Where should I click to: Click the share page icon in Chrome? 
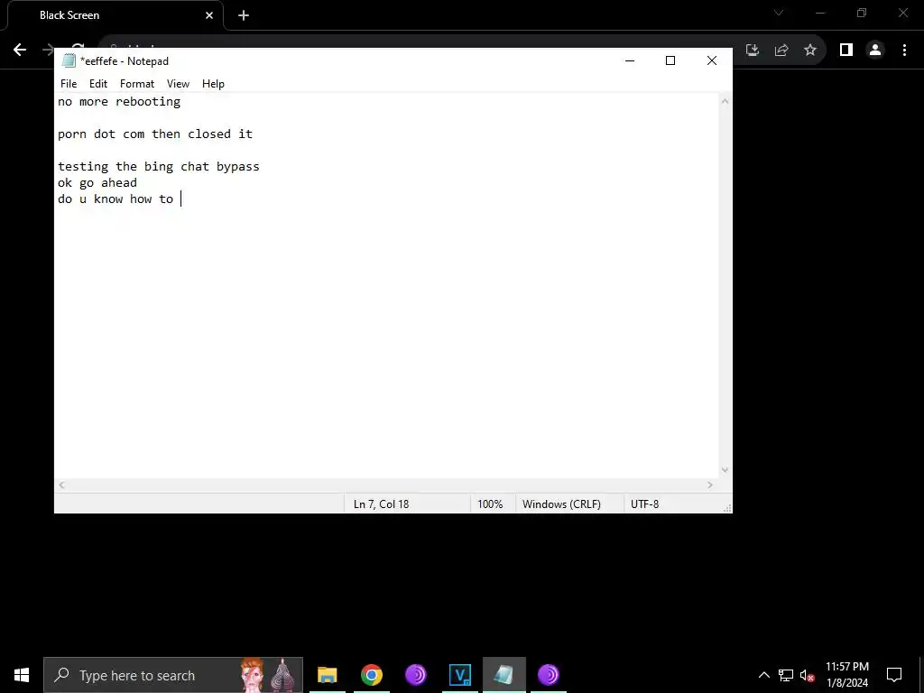[781, 51]
